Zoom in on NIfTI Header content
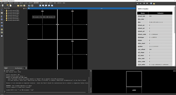This screenshot has width=176, height=95. pos(144,4)
